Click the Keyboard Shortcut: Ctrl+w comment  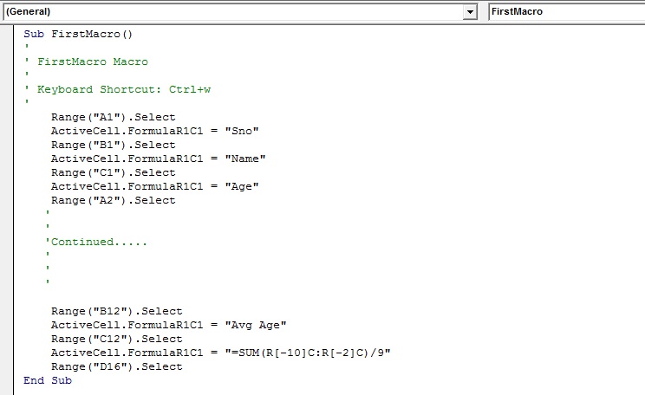(x=118, y=89)
